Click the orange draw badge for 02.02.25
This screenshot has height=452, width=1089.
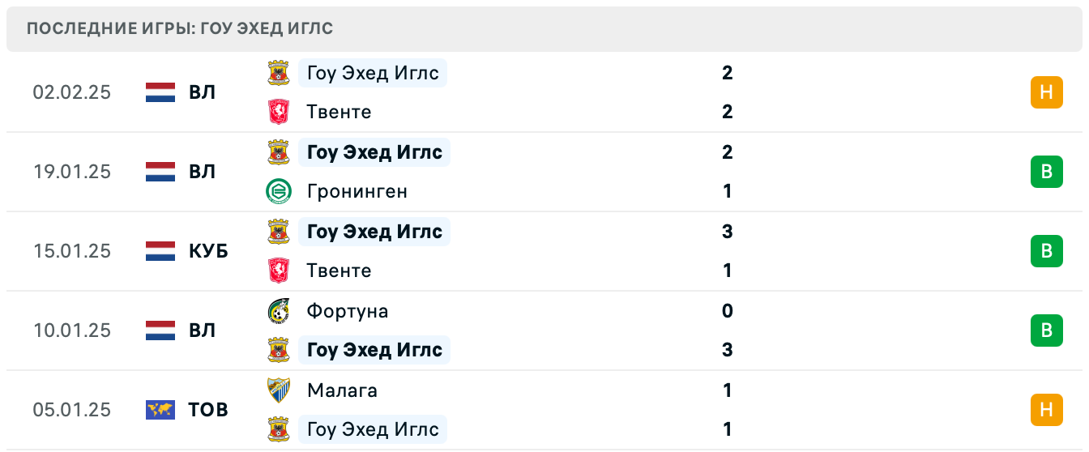point(1046,92)
